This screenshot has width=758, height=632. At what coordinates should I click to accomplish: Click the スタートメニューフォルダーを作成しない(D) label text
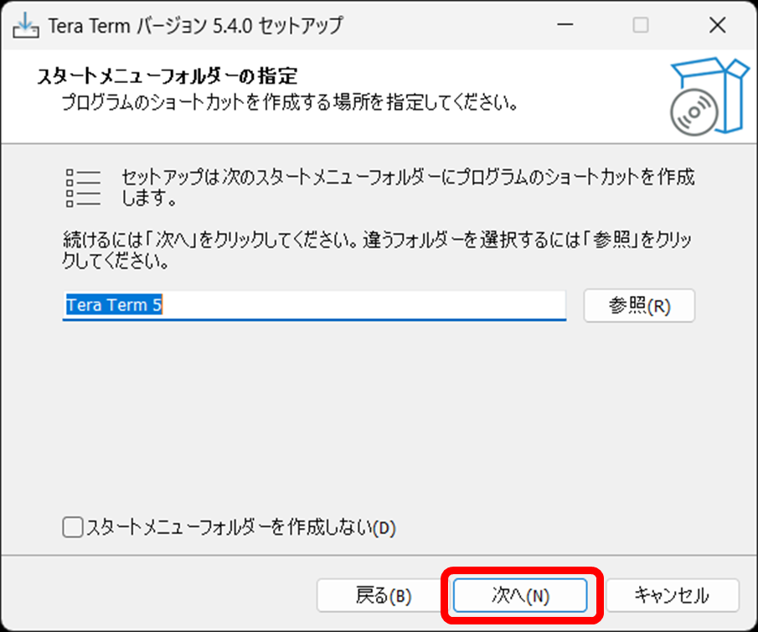(x=240, y=527)
